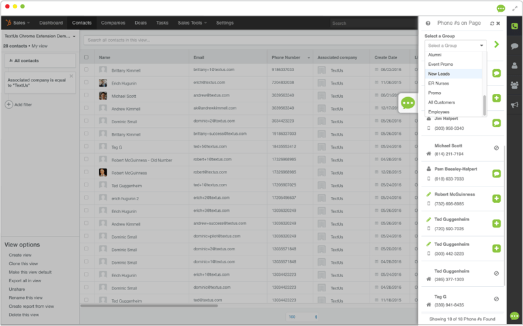Open the Select a Group dropdown
Screen dimensions: 523x326
(x=455, y=46)
